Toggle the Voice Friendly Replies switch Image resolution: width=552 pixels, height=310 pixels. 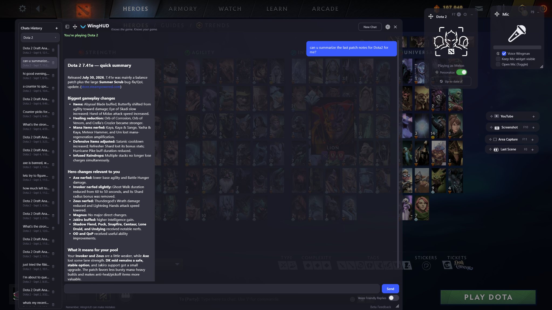point(393,298)
